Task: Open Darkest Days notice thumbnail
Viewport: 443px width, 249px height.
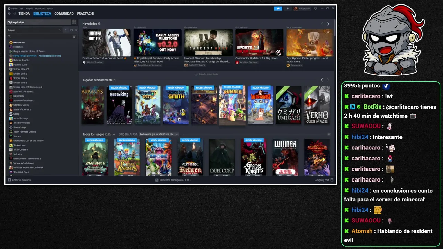Action: tap(208, 43)
